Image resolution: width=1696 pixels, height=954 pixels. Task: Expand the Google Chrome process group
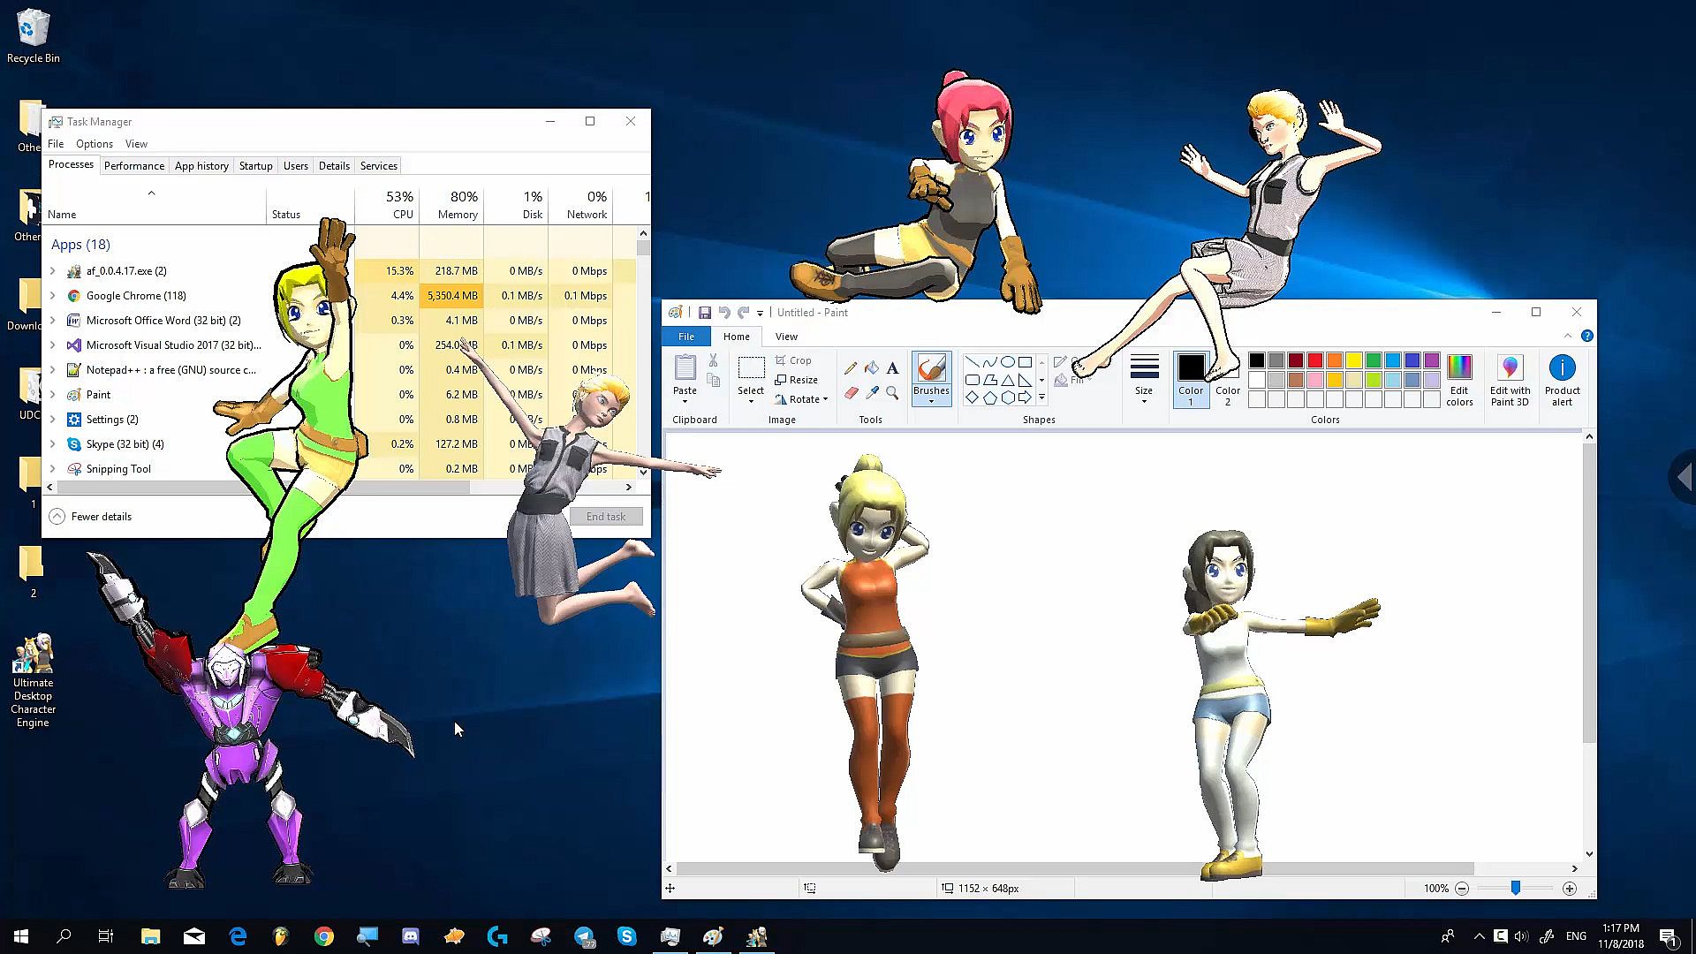(x=53, y=296)
